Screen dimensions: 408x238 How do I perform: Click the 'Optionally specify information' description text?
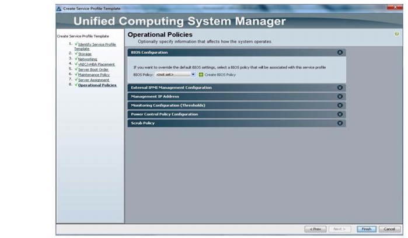point(205,41)
